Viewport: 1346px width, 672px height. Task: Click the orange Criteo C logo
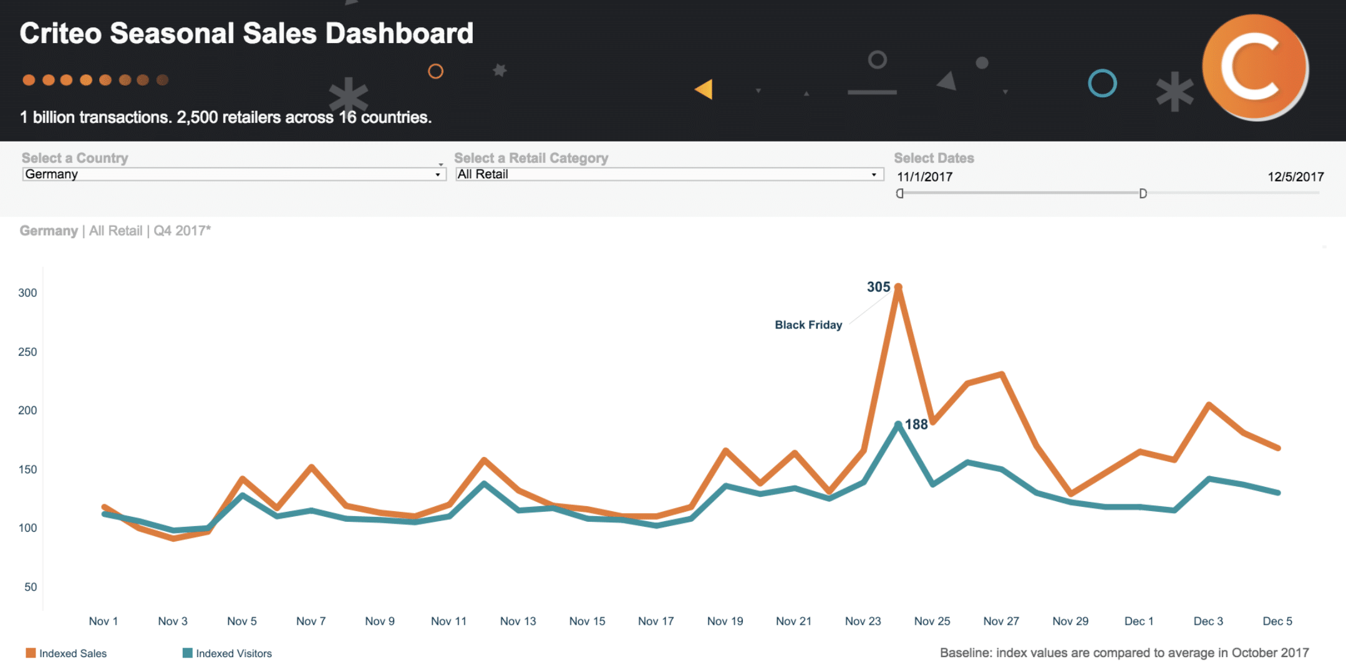(1255, 67)
